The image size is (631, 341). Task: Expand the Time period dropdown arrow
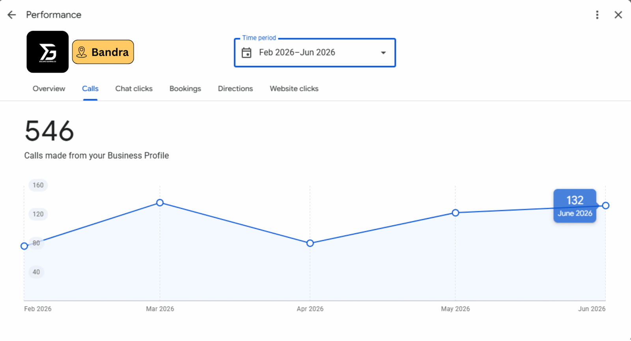(x=383, y=53)
